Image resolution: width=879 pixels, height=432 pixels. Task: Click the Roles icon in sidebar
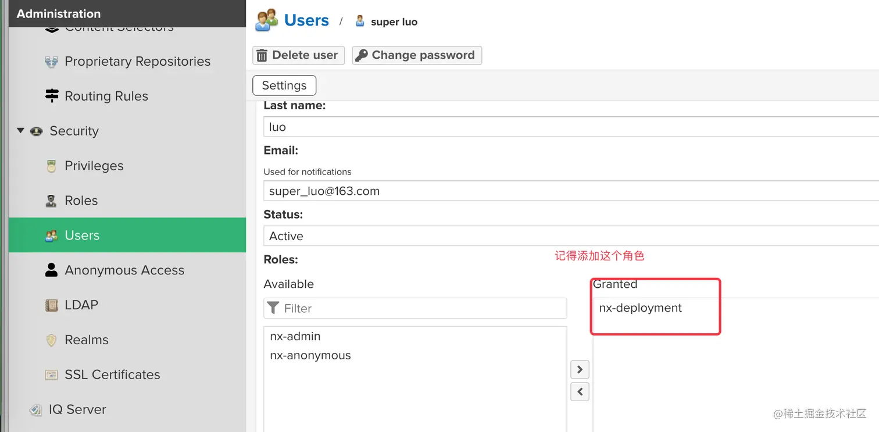52,201
